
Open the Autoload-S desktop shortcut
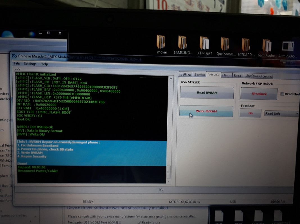tap(288, 49)
